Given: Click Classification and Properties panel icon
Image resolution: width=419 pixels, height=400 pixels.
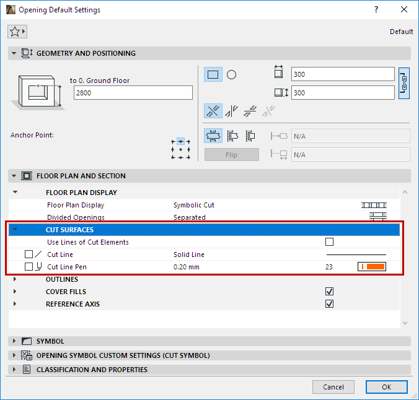Looking at the screenshot, I should pyautogui.click(x=27, y=370).
